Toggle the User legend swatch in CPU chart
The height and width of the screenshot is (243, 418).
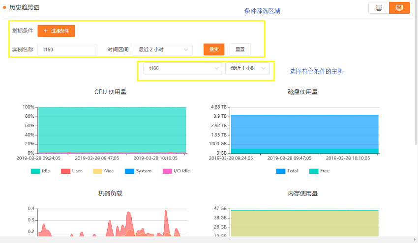(65, 171)
